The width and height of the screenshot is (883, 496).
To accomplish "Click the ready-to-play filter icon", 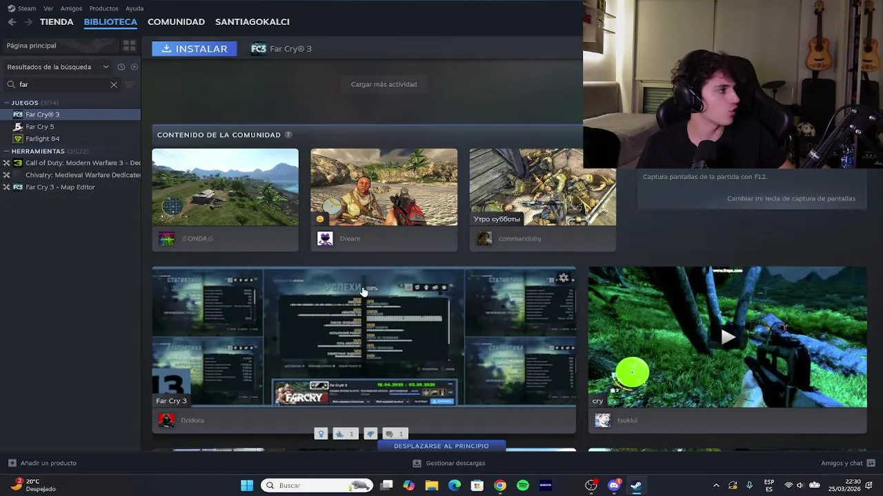I will tap(135, 67).
